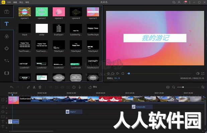Open the media library tab in sidebar
The height and width of the screenshot is (133, 207).
[x=7, y=12]
